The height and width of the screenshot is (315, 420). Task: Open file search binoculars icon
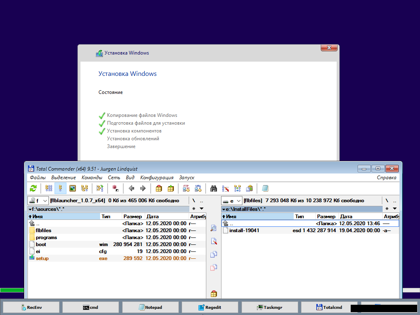pyautogui.click(x=213, y=188)
